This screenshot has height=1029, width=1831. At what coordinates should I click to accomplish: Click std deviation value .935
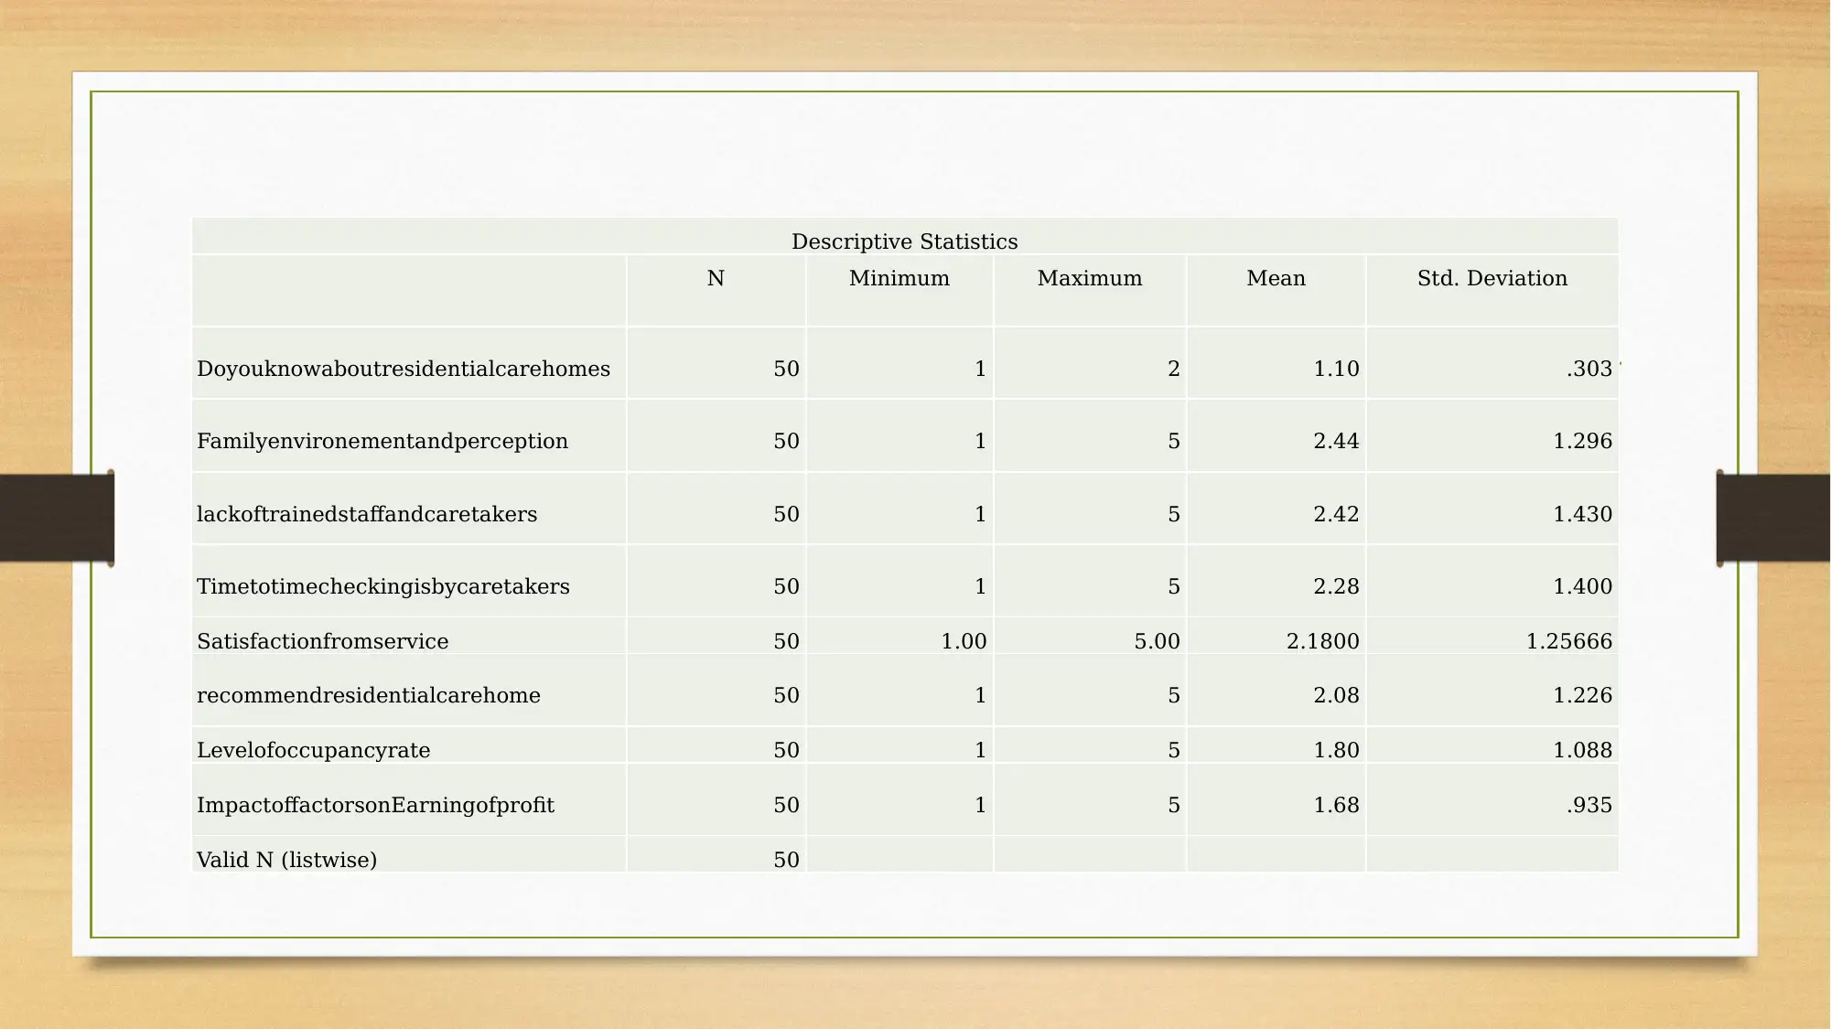1589,805
